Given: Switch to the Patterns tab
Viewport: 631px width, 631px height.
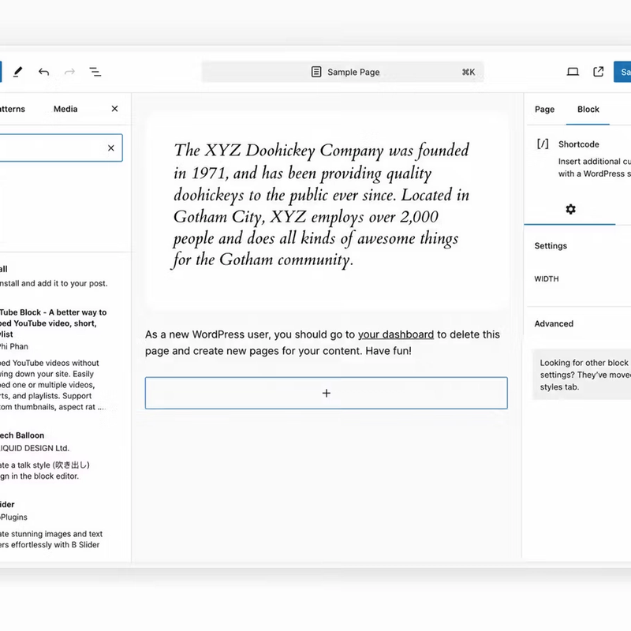Looking at the screenshot, I should pos(12,109).
